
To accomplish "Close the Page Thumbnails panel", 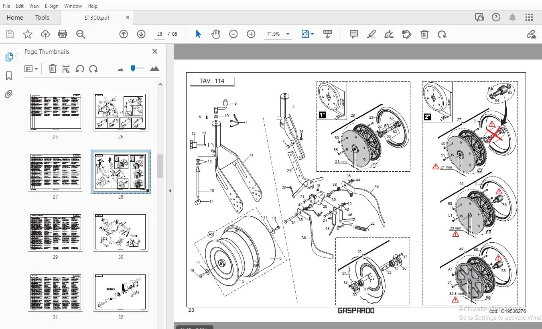I will point(155,51).
